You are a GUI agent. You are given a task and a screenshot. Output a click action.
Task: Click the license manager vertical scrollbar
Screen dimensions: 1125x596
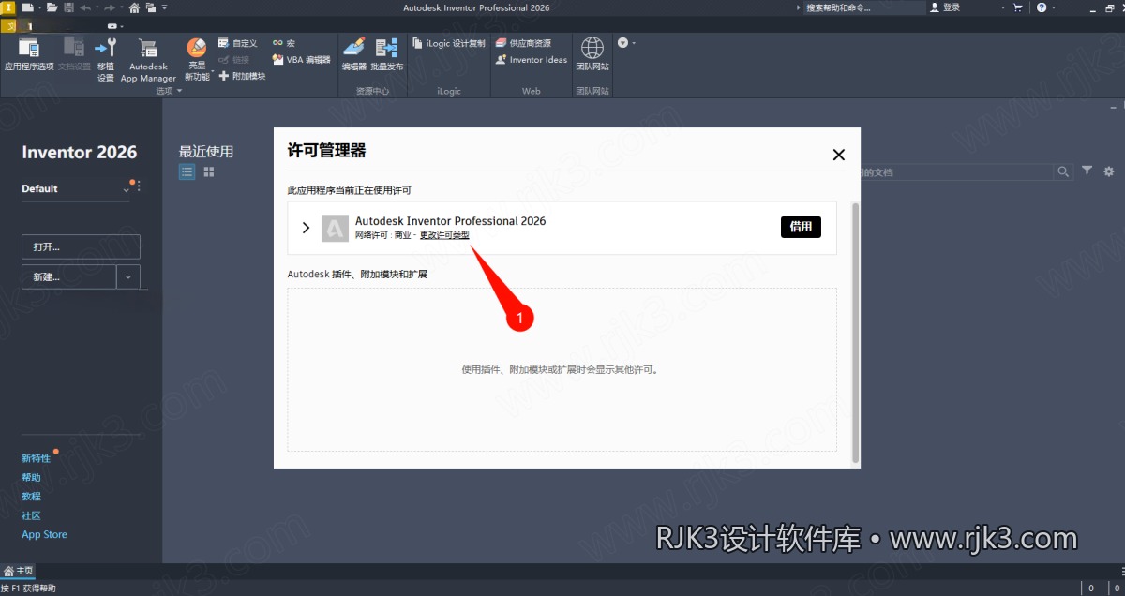point(855,332)
